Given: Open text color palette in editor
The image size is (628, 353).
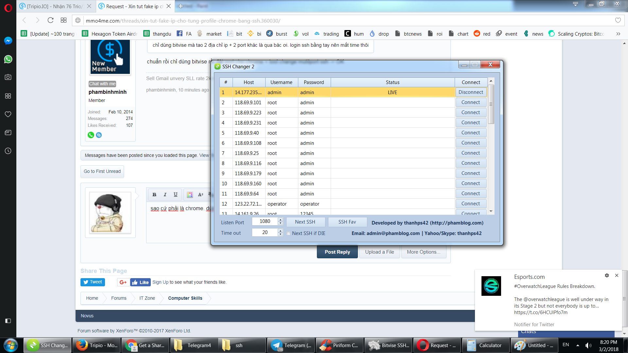Looking at the screenshot, I should (190, 194).
